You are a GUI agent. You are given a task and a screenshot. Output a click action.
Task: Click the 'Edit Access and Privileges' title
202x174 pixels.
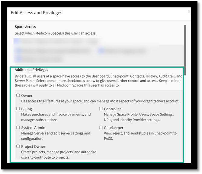click(x=37, y=13)
